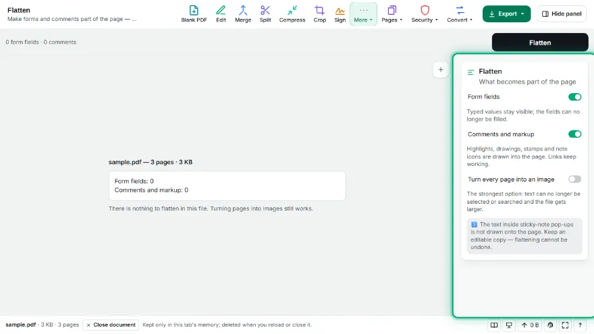
Task: Open the Sign tool
Action: coord(340,14)
